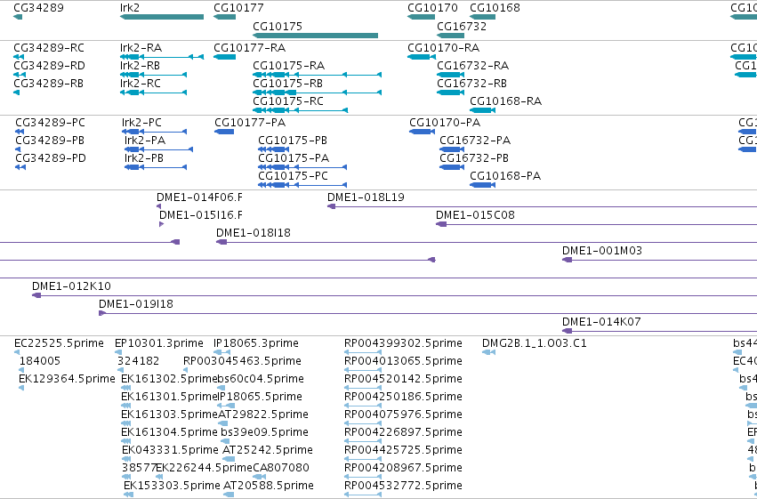
Task: Click EST RP004399302.5prime
Action: tap(363, 353)
